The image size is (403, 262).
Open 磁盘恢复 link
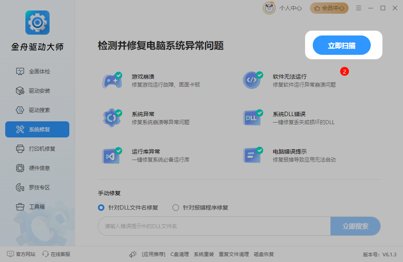pos(264,254)
